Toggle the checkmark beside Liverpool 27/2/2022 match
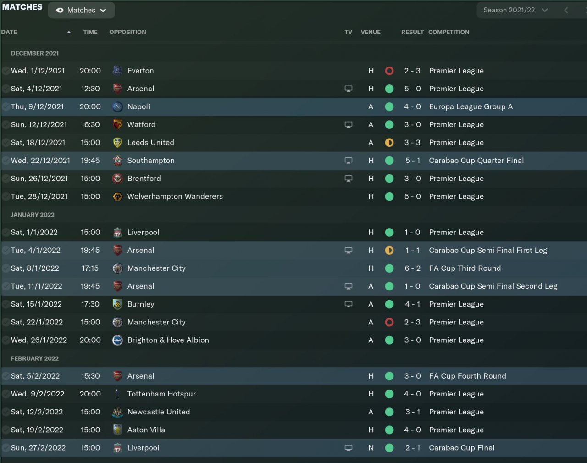Screen dimensions: 587x463 [6, 448]
